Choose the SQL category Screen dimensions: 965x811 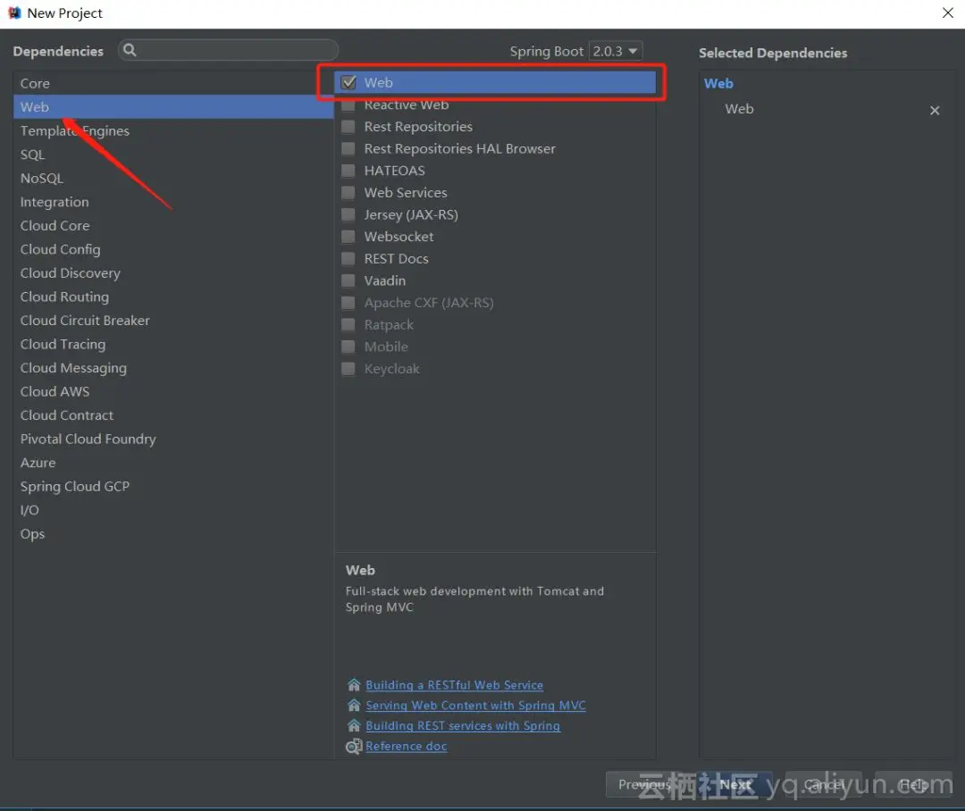pyautogui.click(x=173, y=155)
